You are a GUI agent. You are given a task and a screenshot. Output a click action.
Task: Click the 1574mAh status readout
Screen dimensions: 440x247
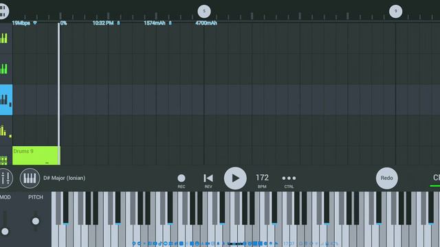(155, 23)
